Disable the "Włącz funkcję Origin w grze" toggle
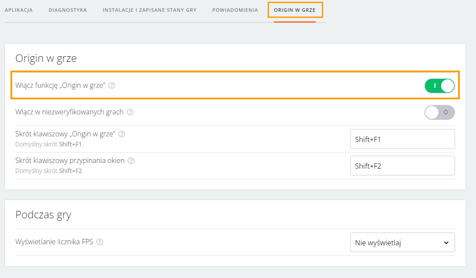Image resolution: width=476 pixels, height=278 pixels. point(439,86)
